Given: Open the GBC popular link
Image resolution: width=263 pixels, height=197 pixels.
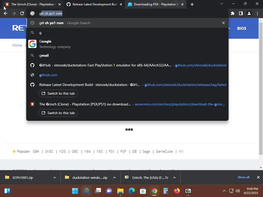Looking at the screenshot, I should click(75, 151).
